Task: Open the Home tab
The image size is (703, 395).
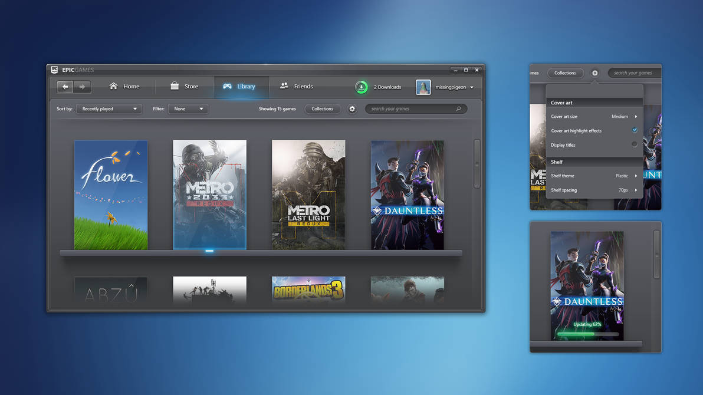Action: (124, 86)
